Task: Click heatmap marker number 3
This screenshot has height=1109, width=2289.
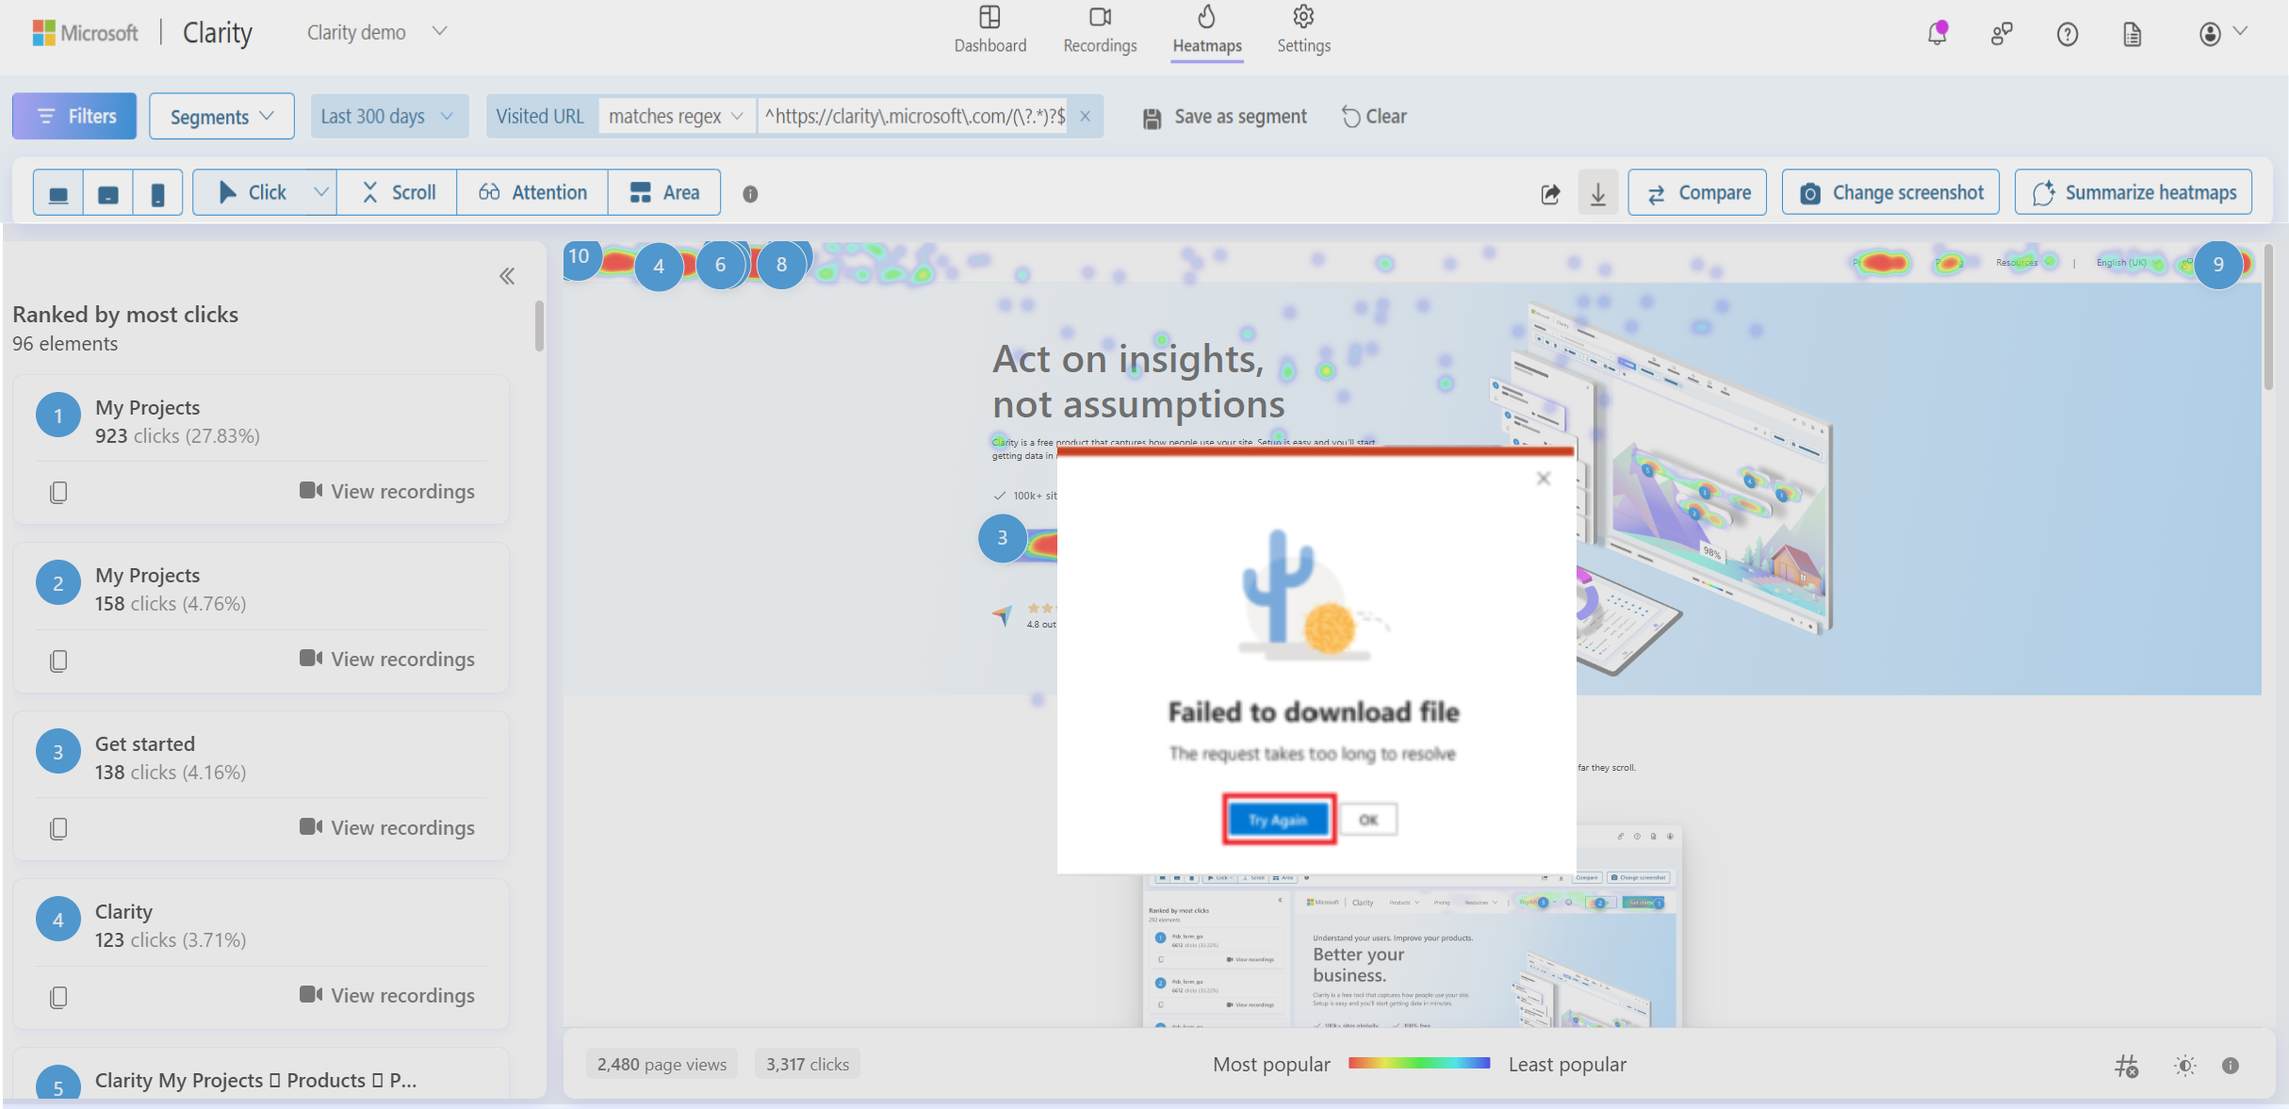Action: 1003,538
